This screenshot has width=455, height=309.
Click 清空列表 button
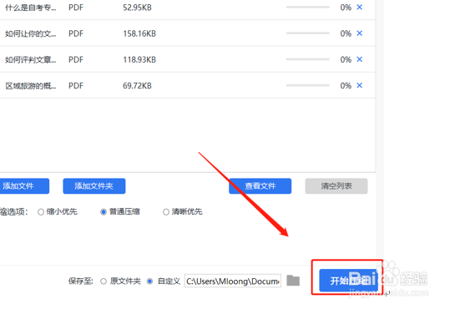336,186
